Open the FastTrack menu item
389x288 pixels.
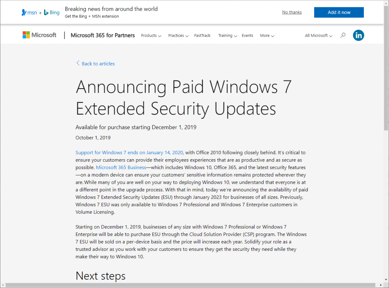(202, 36)
